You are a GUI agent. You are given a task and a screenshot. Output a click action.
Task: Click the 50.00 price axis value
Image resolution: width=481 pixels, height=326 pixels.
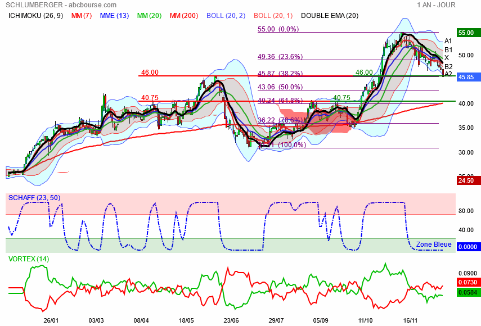click(x=466, y=56)
